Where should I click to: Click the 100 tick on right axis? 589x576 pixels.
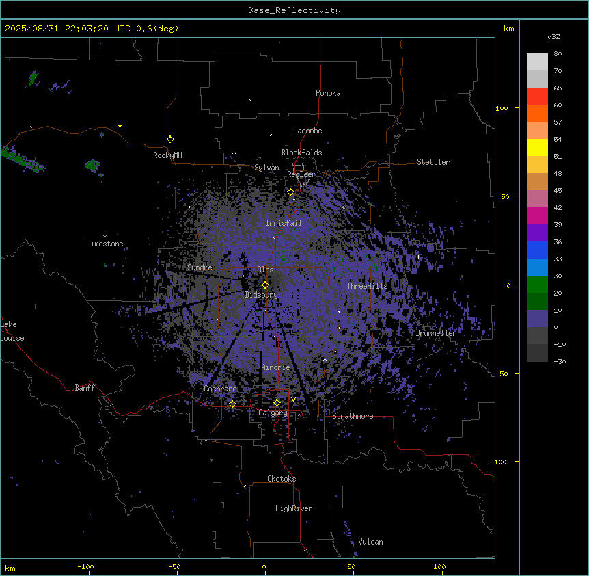502,108
